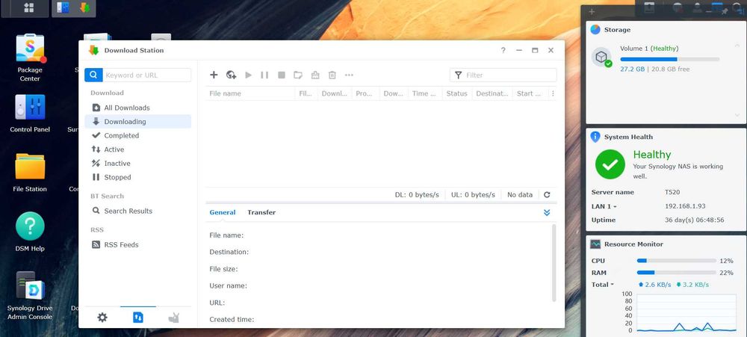Open the Total network dropdown
747x337 pixels.
point(602,285)
